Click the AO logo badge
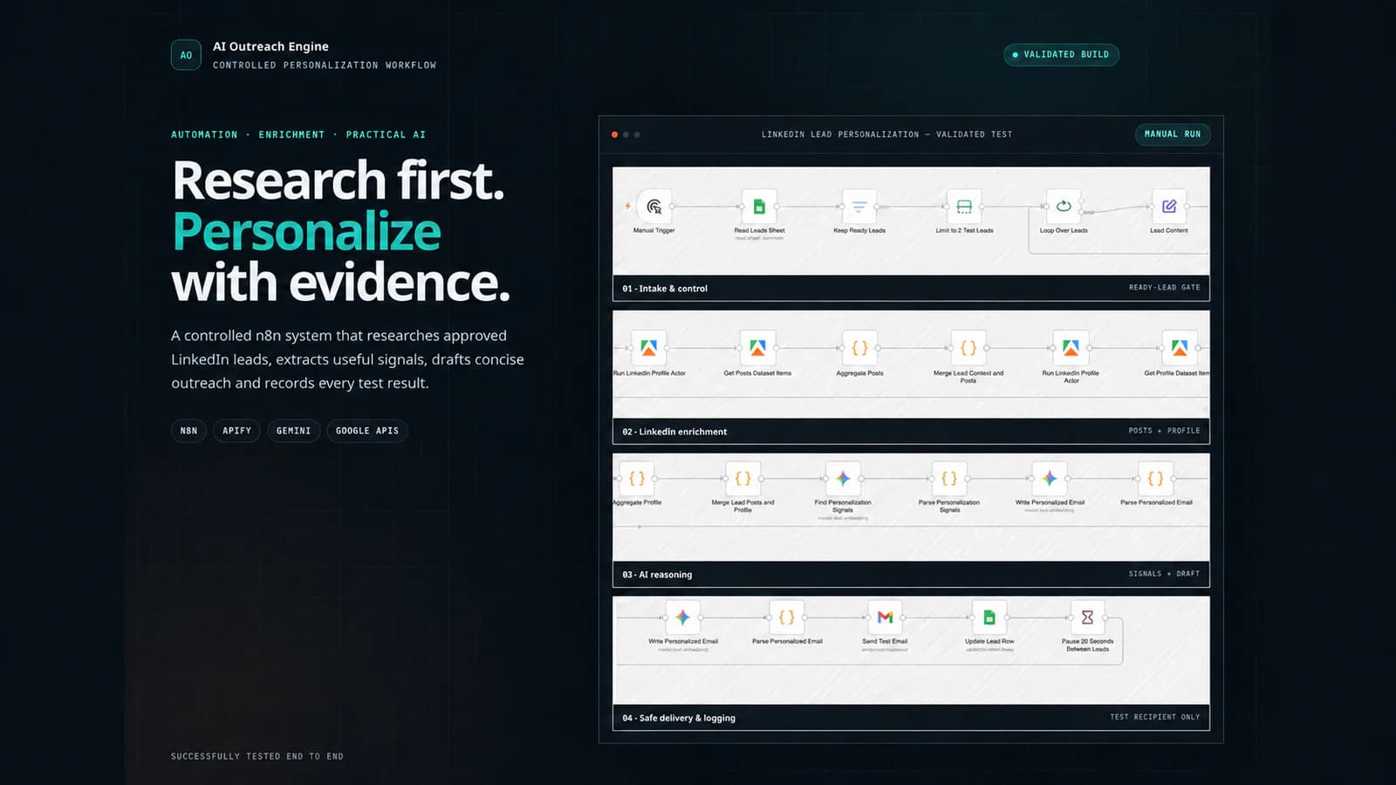The height and width of the screenshot is (785, 1396). pos(186,55)
